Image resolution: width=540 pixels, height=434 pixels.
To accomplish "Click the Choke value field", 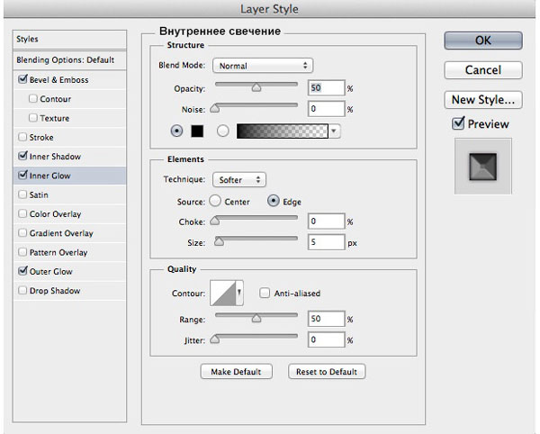I will (x=326, y=222).
